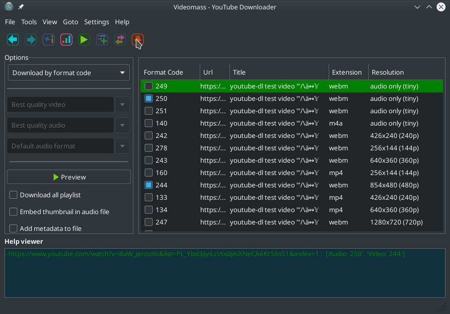Click the 'm4a' extension cell
The image size is (450, 314).
point(336,123)
